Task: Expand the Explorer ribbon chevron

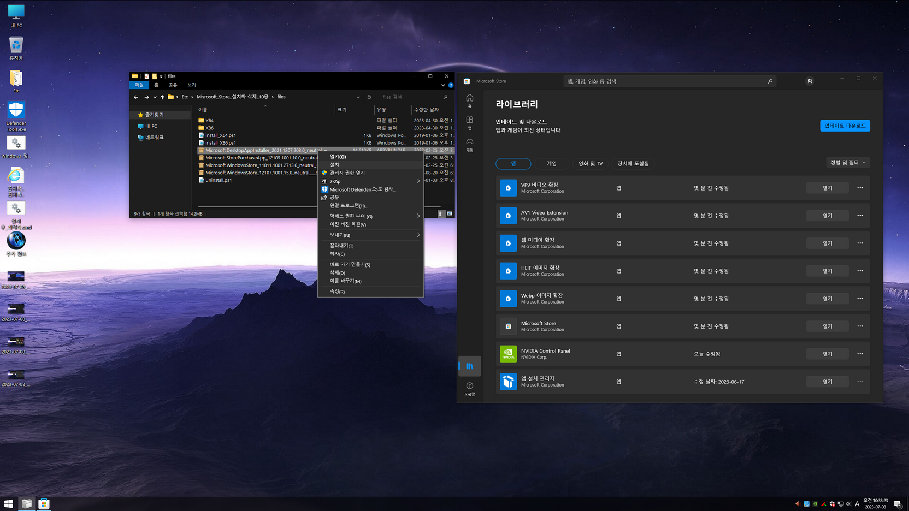Action: pyautogui.click(x=442, y=85)
